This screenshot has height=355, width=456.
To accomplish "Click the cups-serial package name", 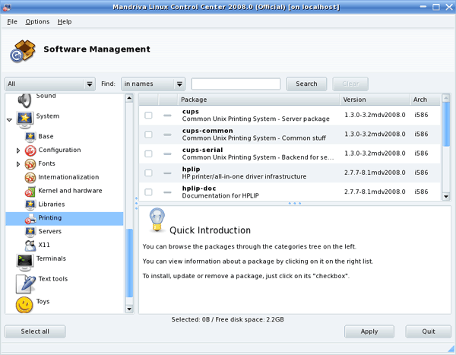I will point(202,150).
